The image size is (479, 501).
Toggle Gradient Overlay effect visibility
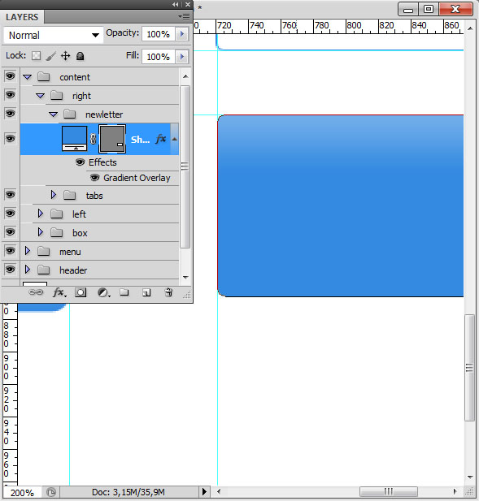pos(94,177)
